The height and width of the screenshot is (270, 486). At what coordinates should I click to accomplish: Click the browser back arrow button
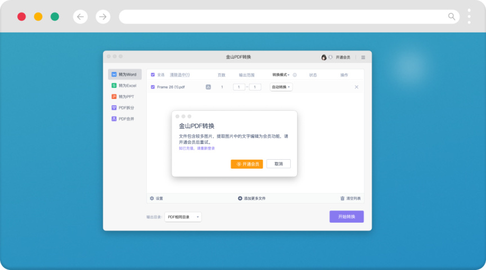point(80,17)
